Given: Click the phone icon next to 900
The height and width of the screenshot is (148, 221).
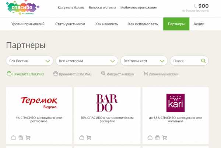Looking at the screenshot, I should point(195,6).
